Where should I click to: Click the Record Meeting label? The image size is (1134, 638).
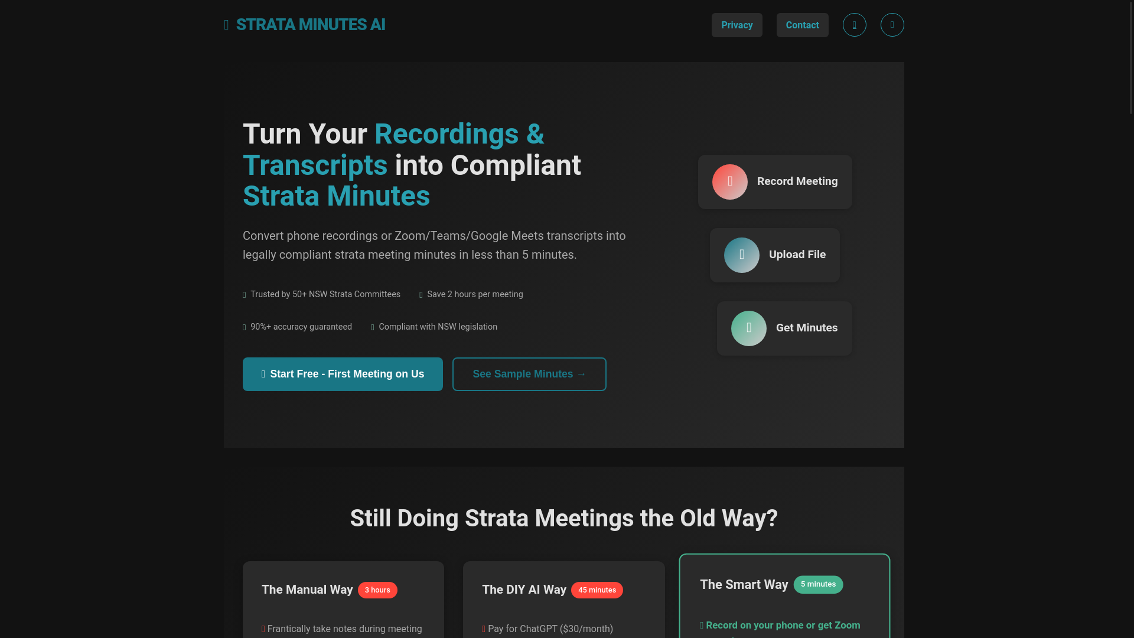click(x=797, y=181)
